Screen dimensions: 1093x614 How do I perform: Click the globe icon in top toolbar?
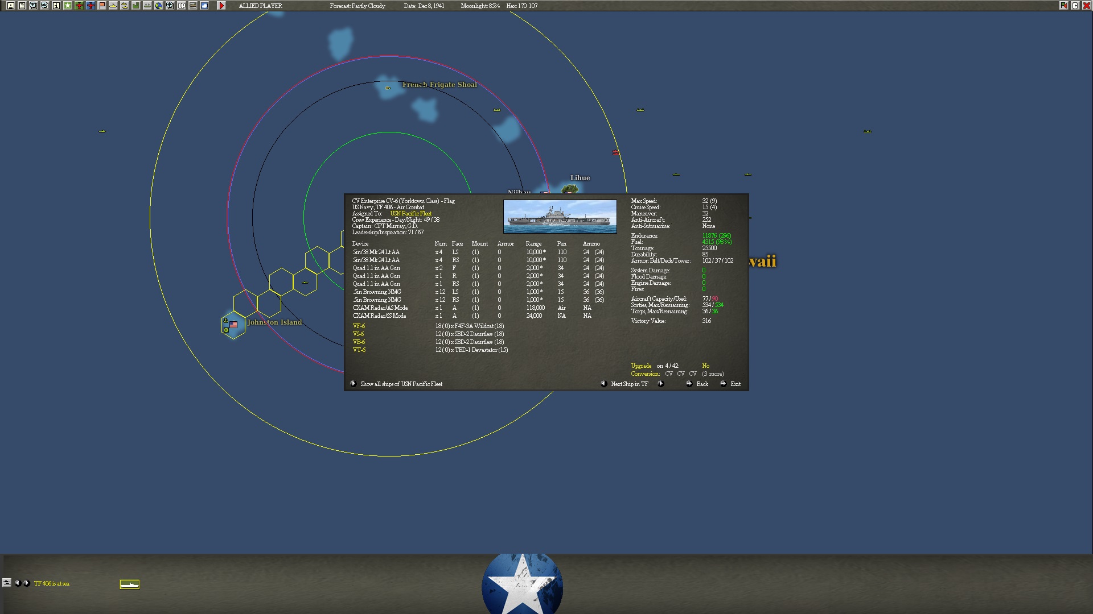point(159,6)
